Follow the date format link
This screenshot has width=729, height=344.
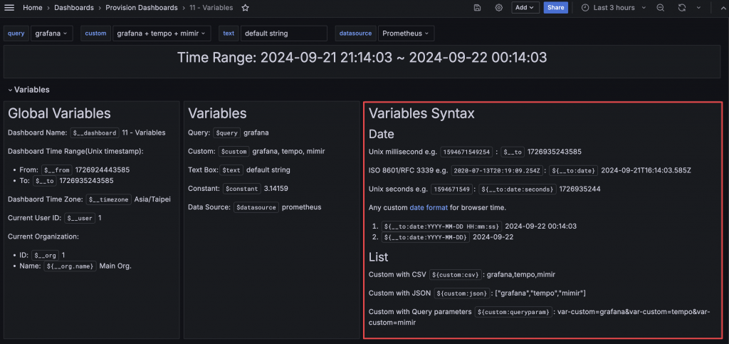click(428, 207)
